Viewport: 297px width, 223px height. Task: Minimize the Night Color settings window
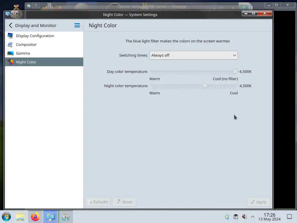(x=246, y=13)
